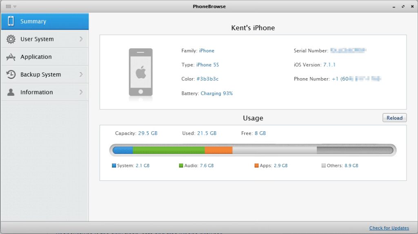Click the person icon beside Information
Screen dimensions: 418x234
tap(11, 92)
